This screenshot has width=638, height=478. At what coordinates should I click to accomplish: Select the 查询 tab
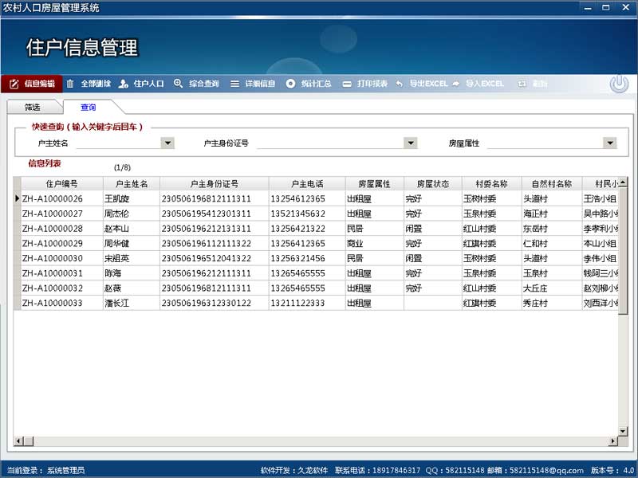point(88,107)
